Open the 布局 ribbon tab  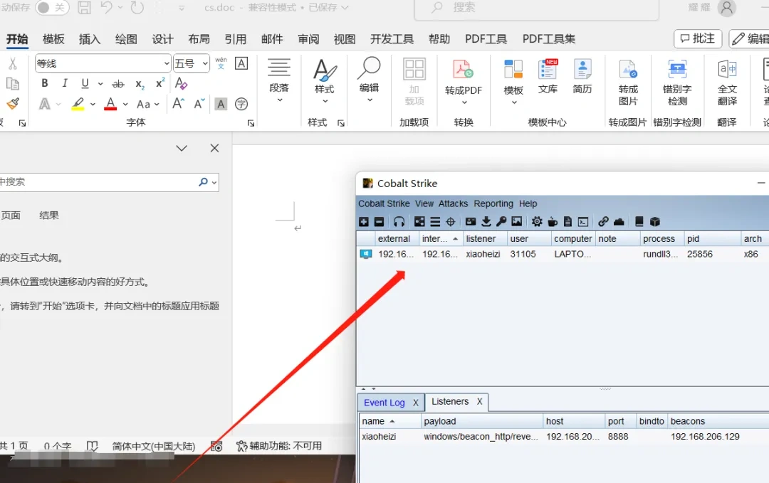click(x=199, y=39)
